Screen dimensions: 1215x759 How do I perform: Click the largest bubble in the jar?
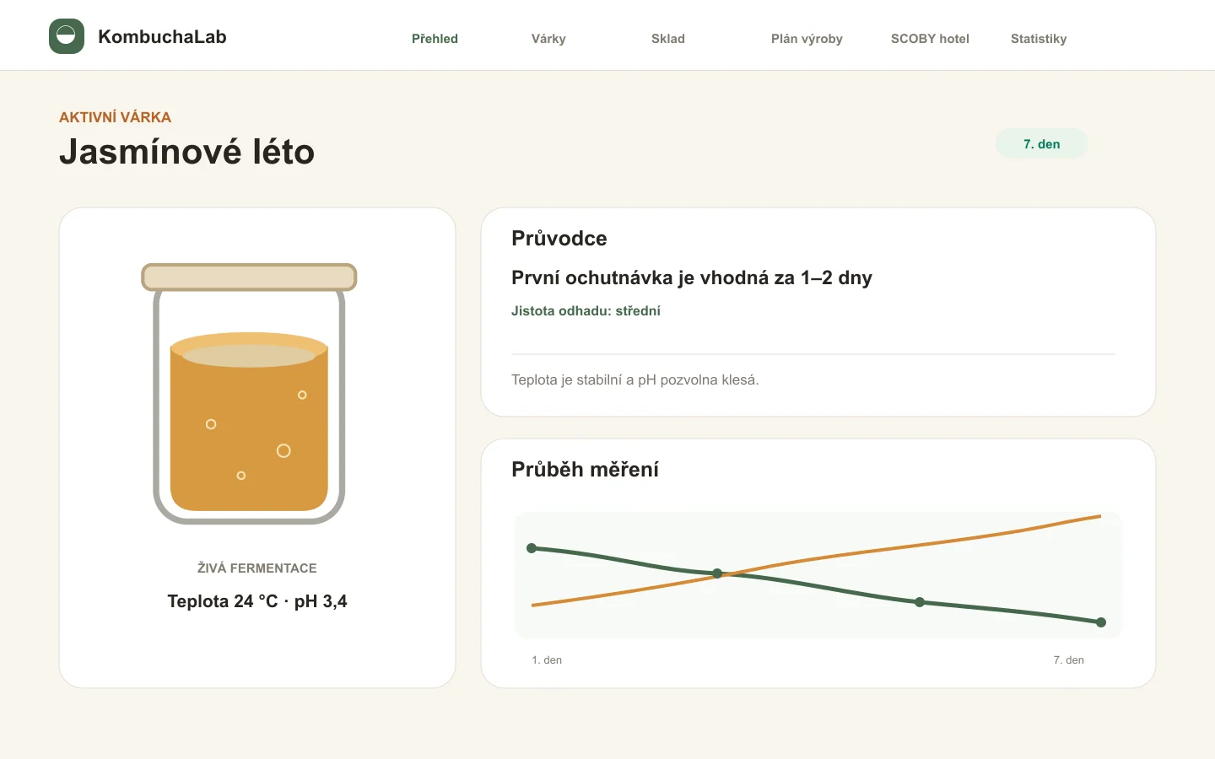tap(283, 451)
